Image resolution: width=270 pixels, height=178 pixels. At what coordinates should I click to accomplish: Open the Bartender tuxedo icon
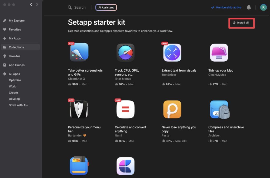pos(79,109)
